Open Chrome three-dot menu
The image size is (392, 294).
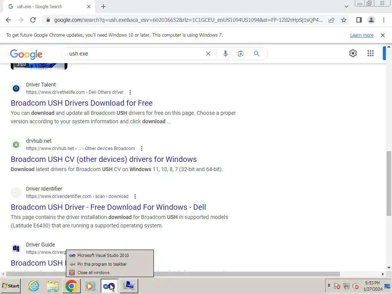(384, 20)
